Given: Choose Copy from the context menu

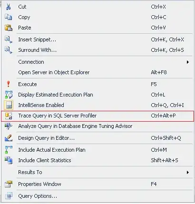Looking at the screenshot, I should [97, 17].
